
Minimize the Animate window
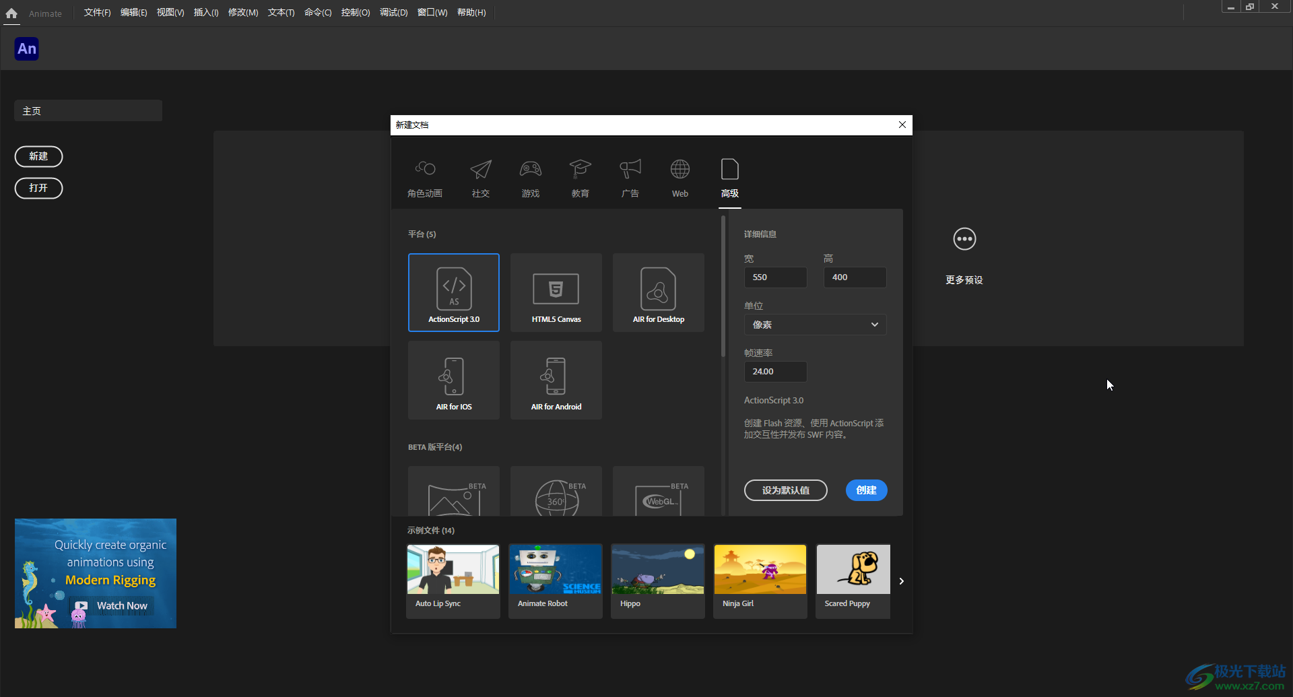(x=1231, y=7)
